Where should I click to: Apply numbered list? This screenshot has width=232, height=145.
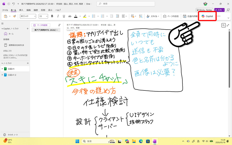(x=103, y=16)
